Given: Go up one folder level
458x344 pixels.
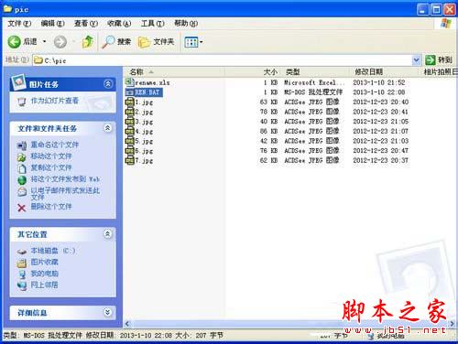Looking at the screenshot, I should point(88,41).
